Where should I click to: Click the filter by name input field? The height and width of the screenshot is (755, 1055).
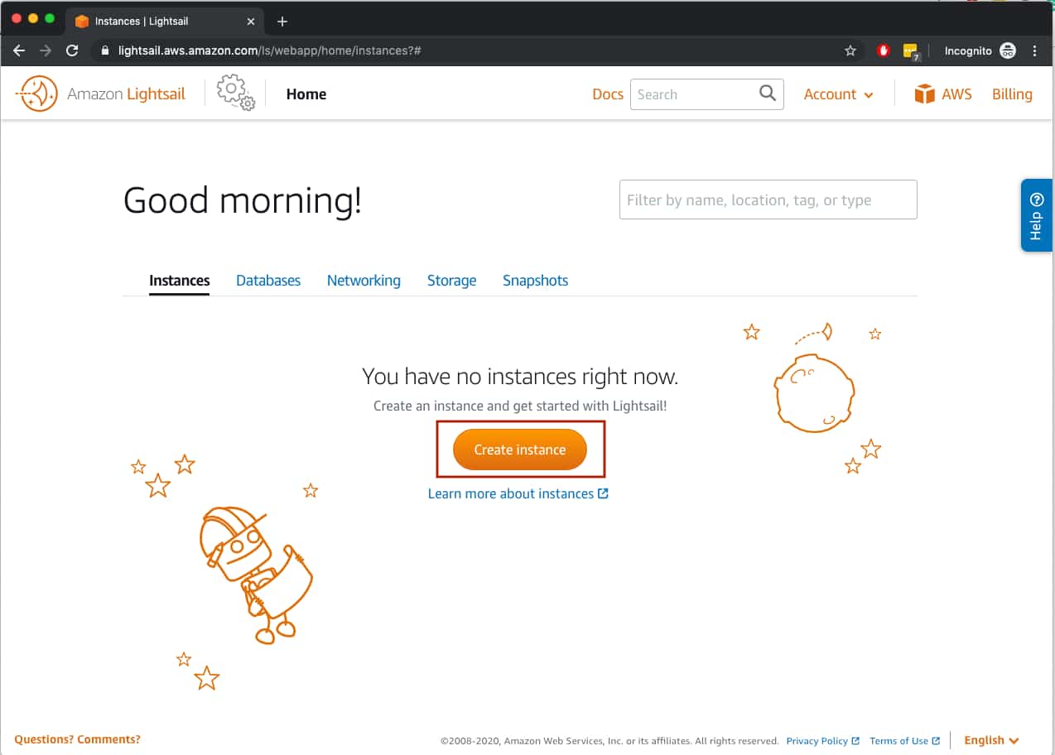coord(768,200)
